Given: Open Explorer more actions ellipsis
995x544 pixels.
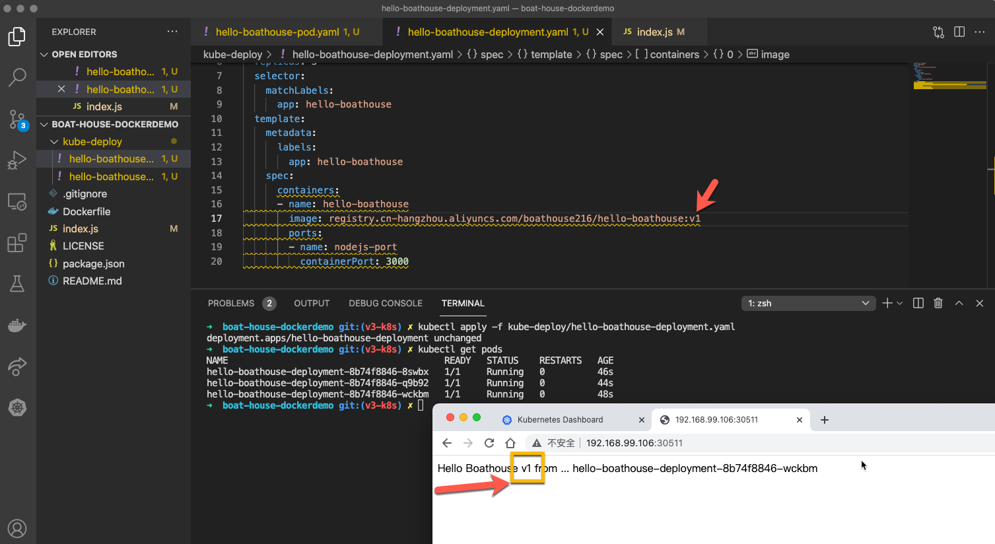Looking at the screenshot, I should (172, 32).
